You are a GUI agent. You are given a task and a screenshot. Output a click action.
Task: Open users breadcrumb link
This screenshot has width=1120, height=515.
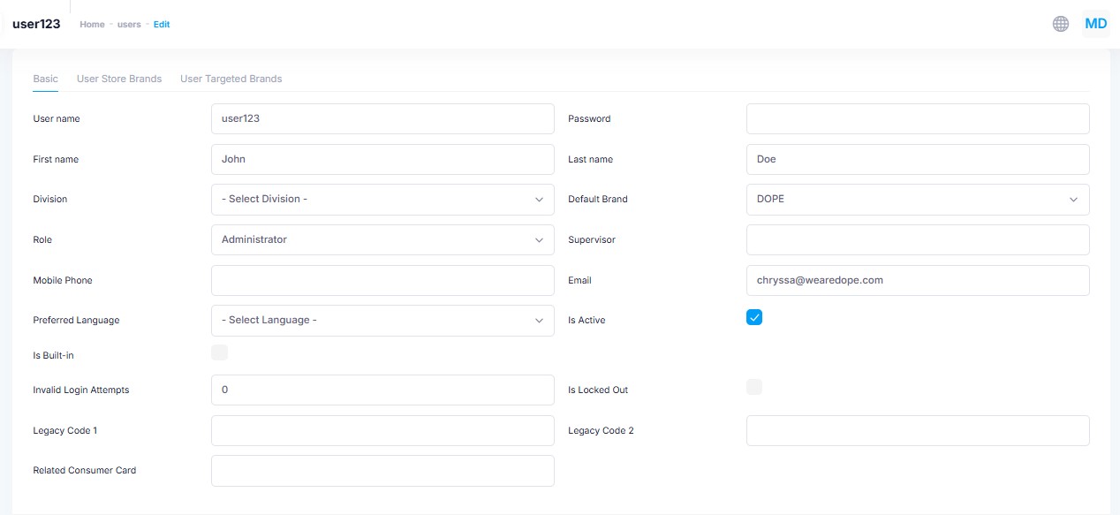coord(129,25)
